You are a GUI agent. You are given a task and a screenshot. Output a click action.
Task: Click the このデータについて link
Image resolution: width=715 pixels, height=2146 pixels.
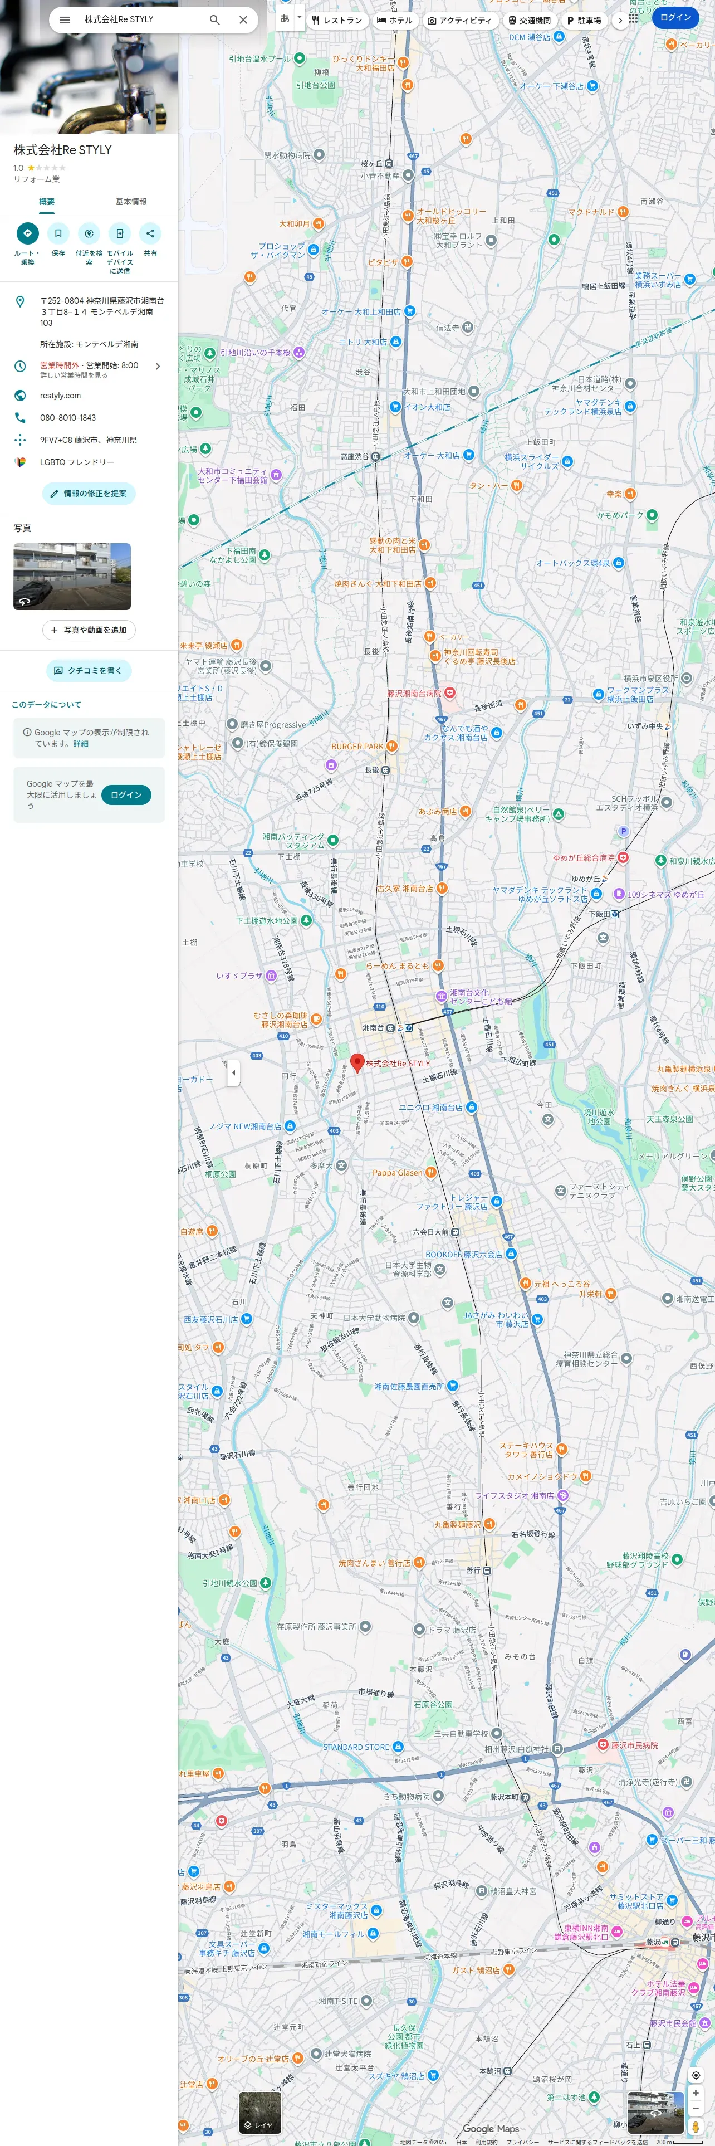pyautogui.click(x=47, y=704)
